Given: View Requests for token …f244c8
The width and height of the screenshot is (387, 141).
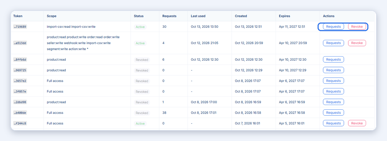Looking at the screenshot, I should click(333, 123).
